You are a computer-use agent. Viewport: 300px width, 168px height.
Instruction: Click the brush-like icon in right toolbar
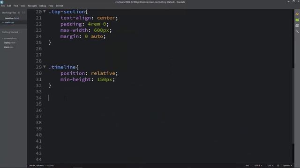coord(297,31)
